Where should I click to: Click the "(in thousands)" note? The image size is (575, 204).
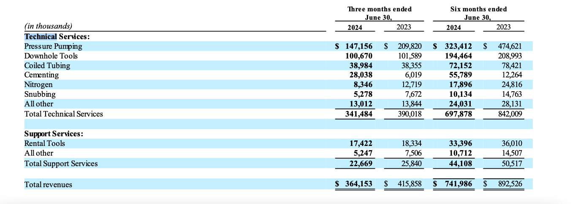(x=48, y=26)
